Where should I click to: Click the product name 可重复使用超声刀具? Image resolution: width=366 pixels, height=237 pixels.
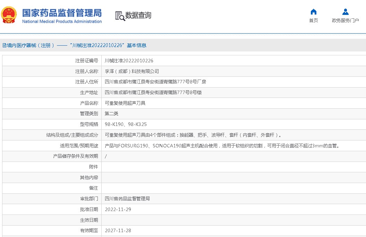(125, 103)
